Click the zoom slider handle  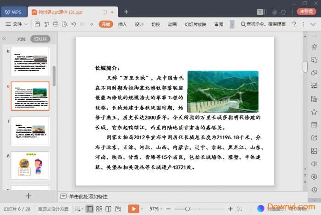coord(187,209)
